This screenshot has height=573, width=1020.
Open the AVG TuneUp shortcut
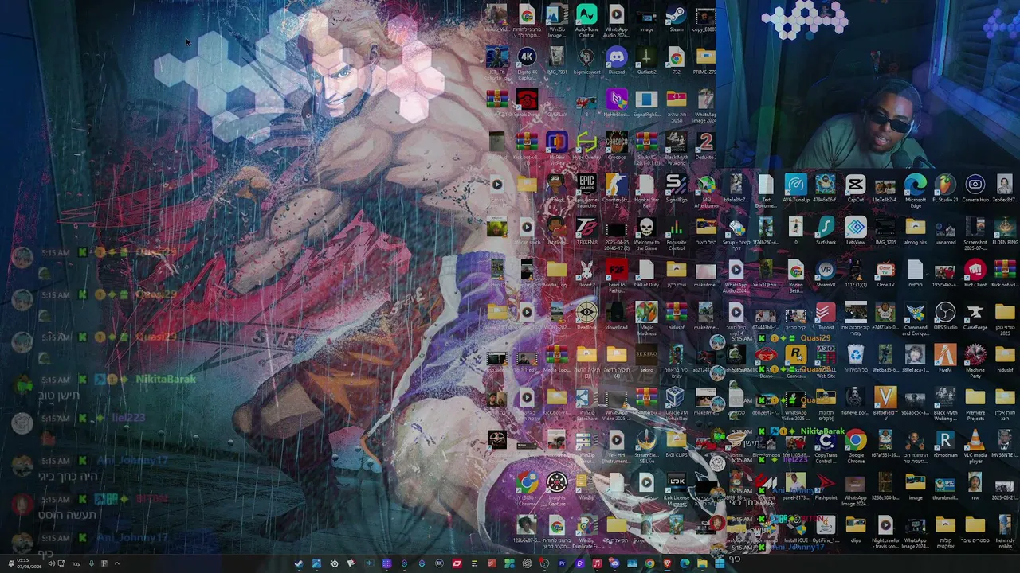795,189
